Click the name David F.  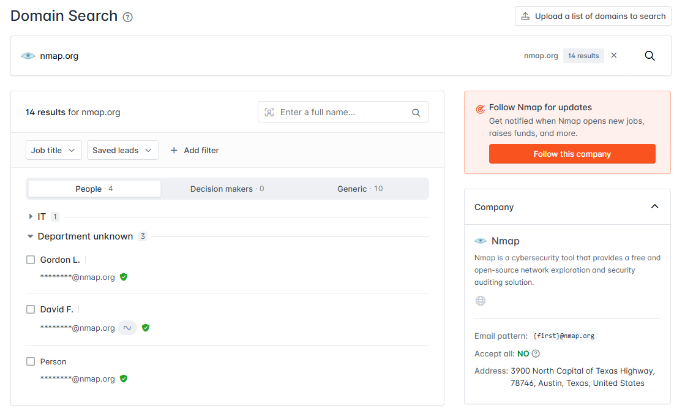point(57,309)
